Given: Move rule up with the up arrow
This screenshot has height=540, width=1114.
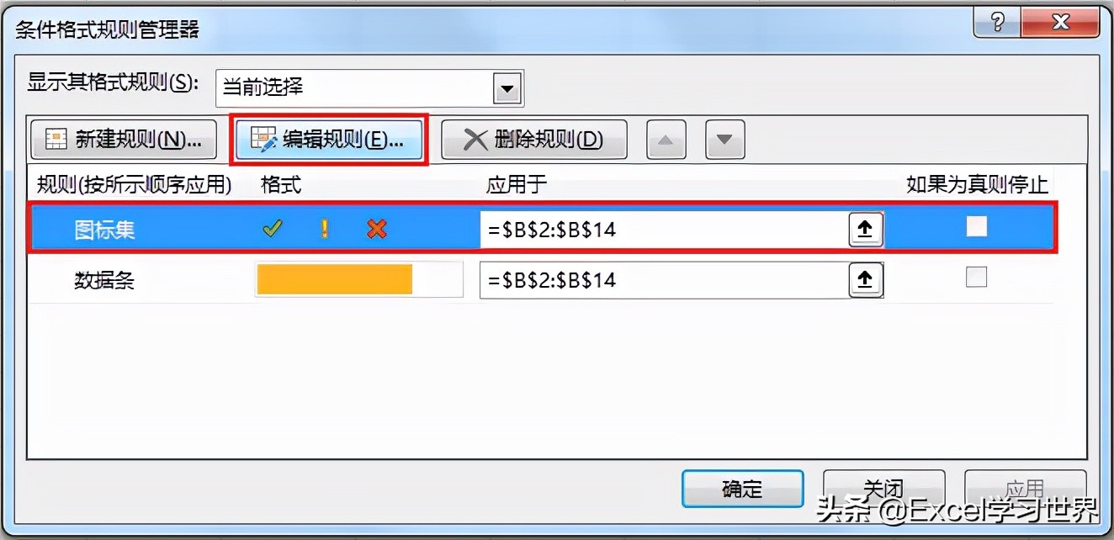Looking at the screenshot, I should 666,140.
